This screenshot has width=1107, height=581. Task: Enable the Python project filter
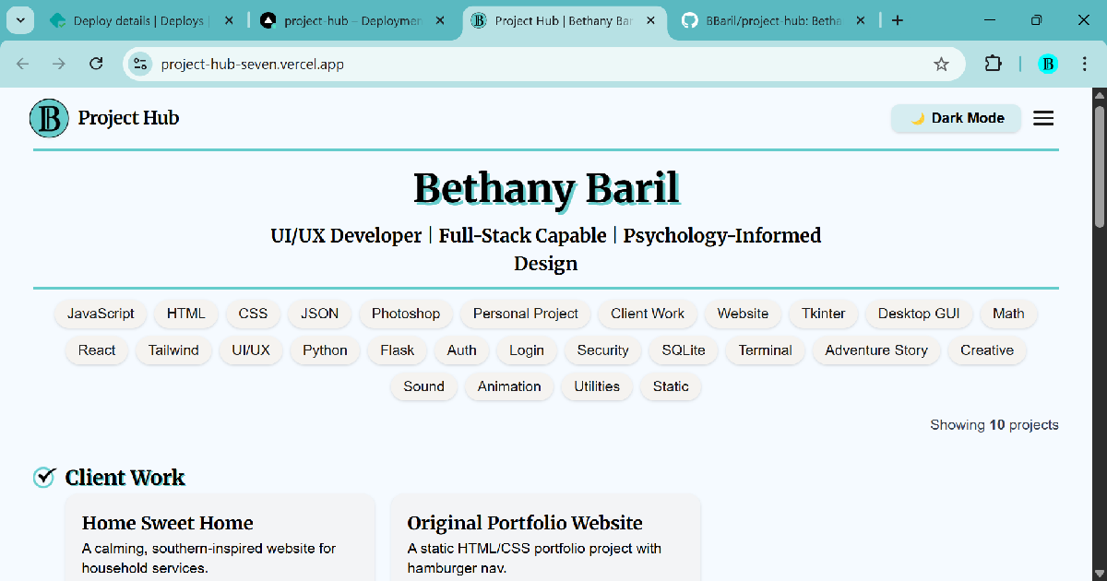(325, 350)
